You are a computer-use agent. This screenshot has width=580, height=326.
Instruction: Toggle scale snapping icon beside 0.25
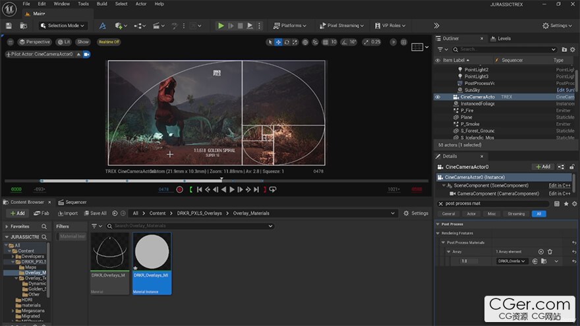366,42
